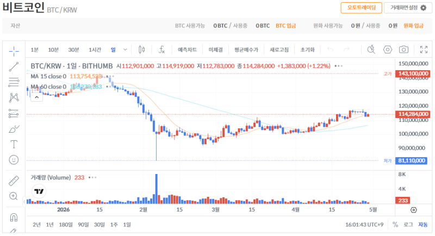Set the date range to 180일
435x236 pixels.
tap(65, 225)
